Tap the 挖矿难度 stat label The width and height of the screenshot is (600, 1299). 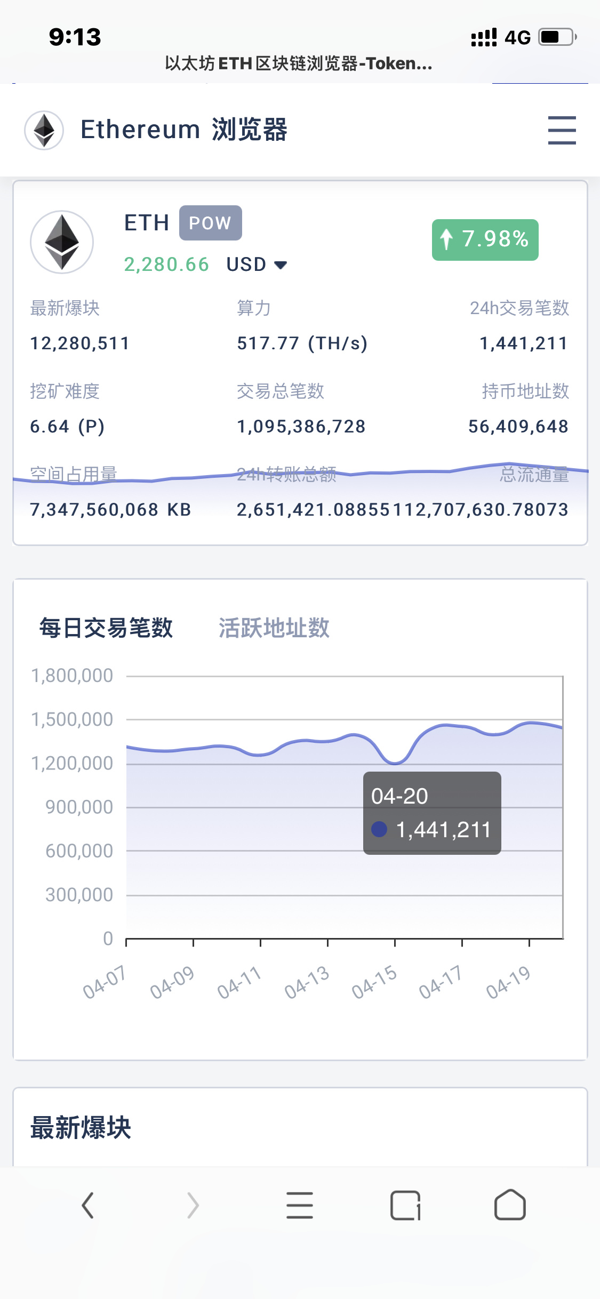[x=65, y=391]
